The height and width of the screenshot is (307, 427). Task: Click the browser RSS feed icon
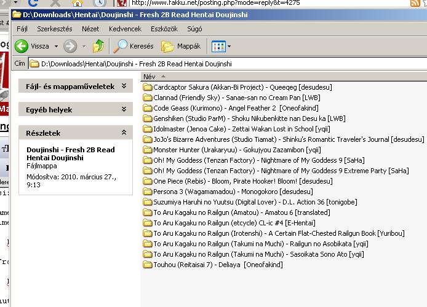point(415,3)
